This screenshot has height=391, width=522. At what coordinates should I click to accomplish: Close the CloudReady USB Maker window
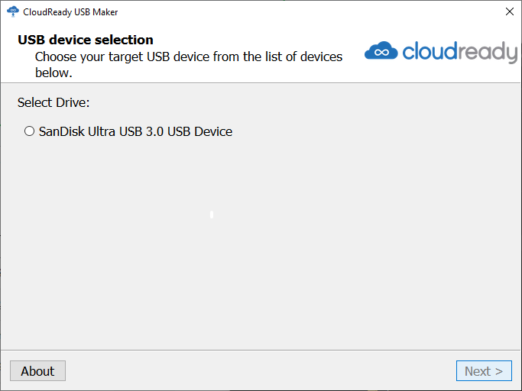point(510,12)
